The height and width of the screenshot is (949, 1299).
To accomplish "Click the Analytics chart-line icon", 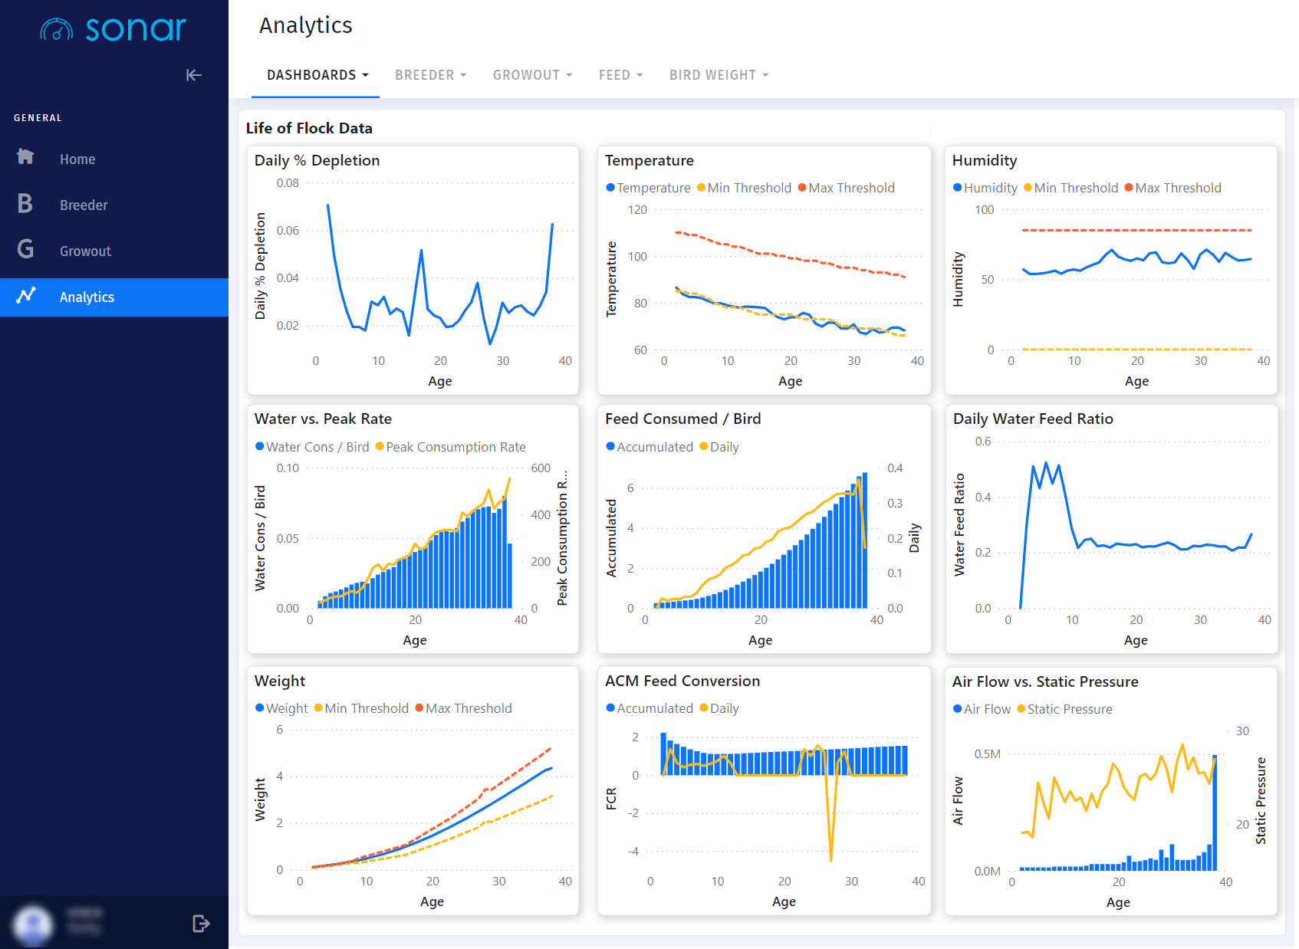I will coord(26,296).
